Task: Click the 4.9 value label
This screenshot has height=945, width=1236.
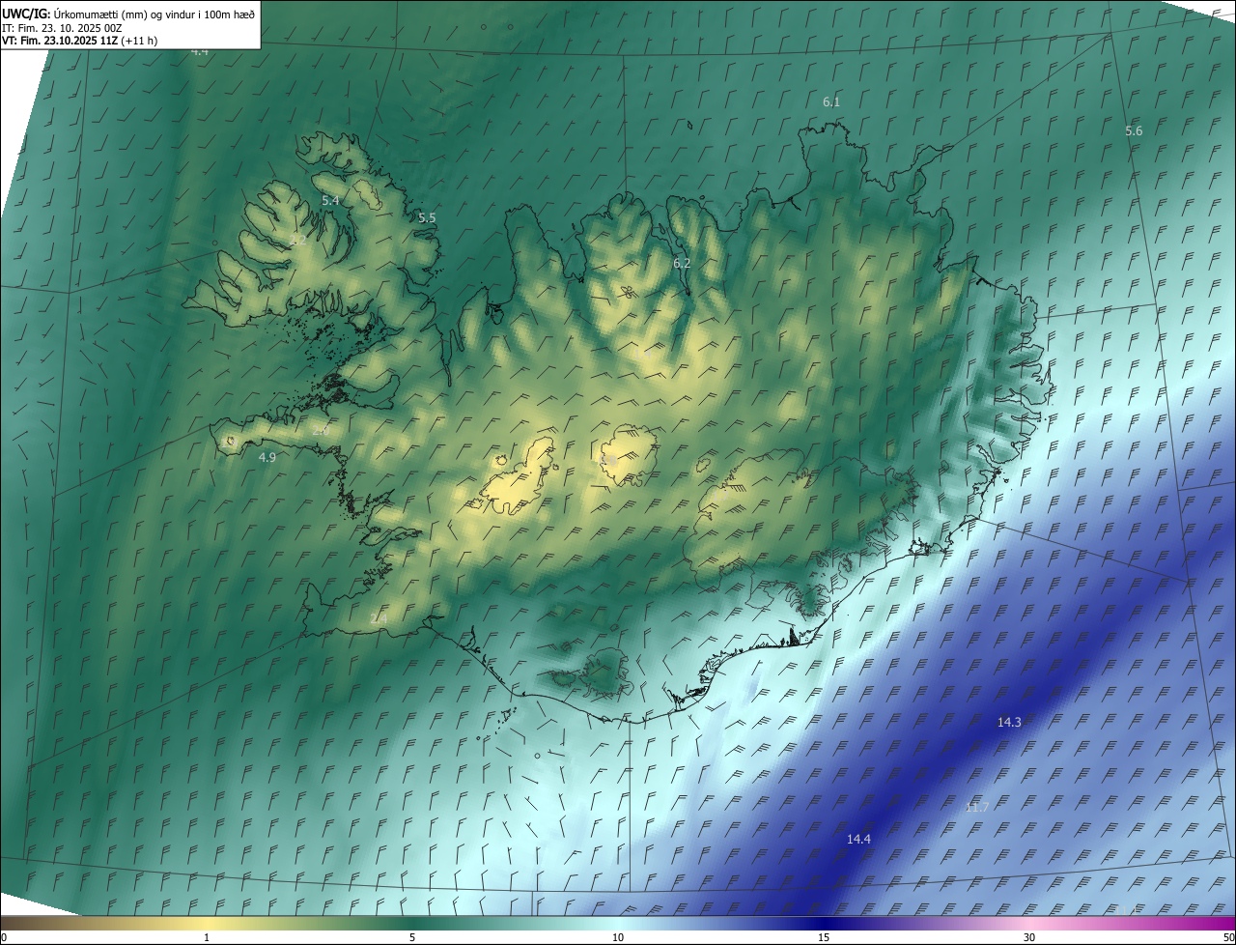Action: (x=267, y=458)
